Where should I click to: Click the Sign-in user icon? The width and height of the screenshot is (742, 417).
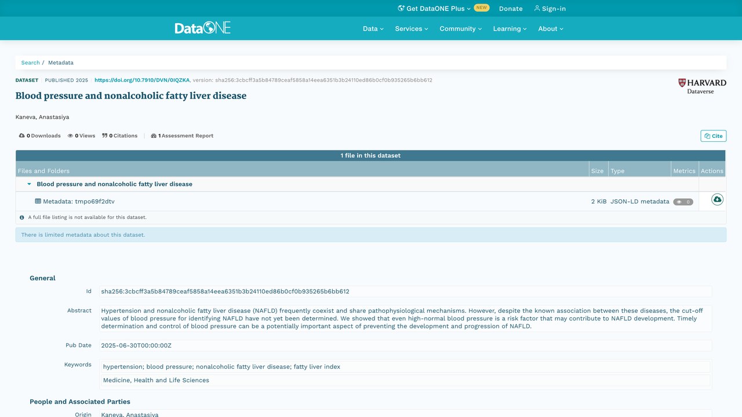coord(537,8)
